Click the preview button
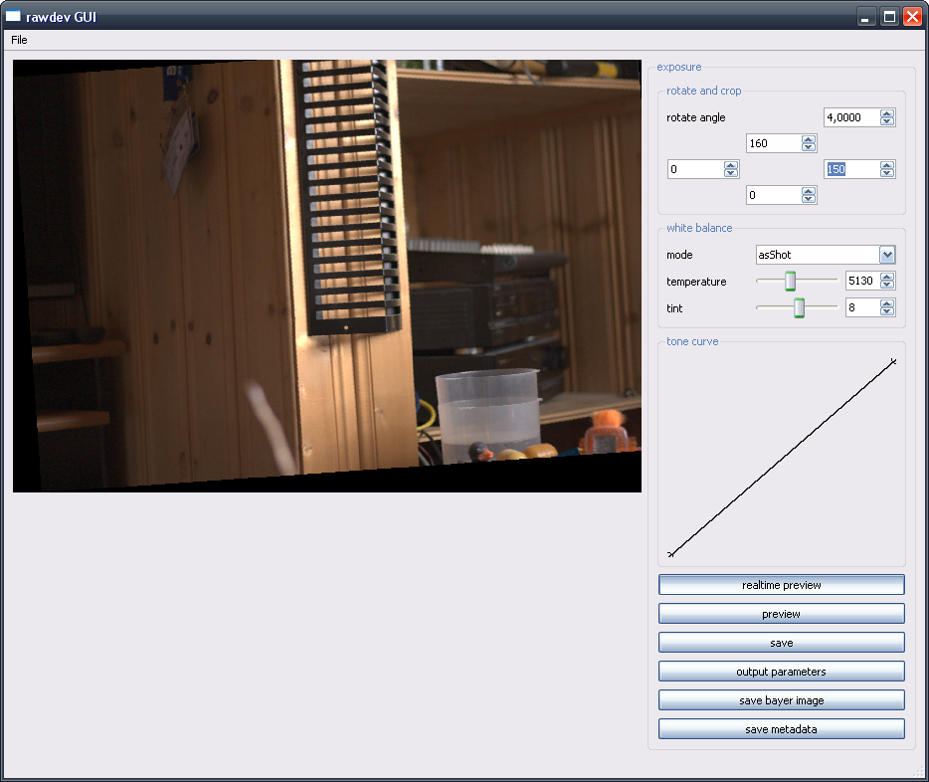 781,614
